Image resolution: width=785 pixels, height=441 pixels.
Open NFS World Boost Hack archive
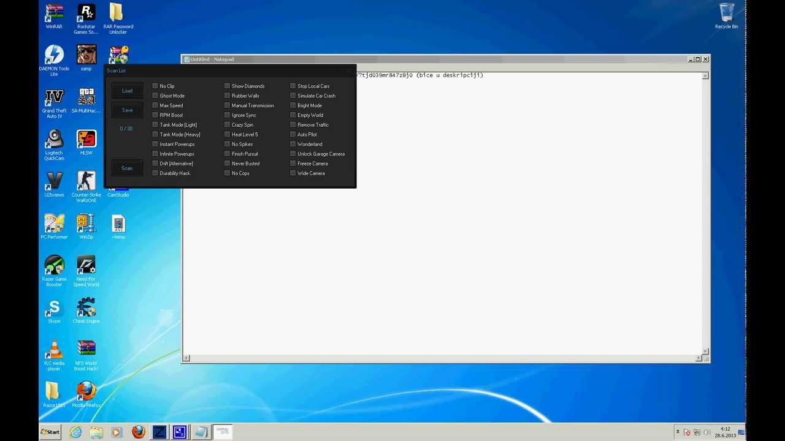click(86, 355)
